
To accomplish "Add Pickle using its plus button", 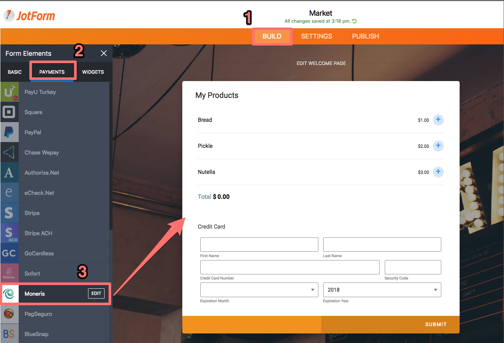I will (438, 146).
